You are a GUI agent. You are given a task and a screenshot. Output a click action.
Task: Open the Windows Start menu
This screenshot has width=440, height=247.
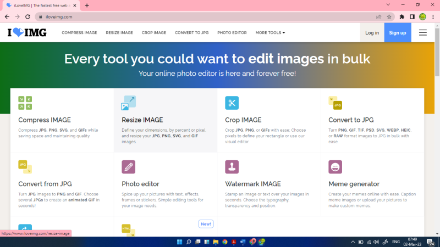[x=180, y=242]
